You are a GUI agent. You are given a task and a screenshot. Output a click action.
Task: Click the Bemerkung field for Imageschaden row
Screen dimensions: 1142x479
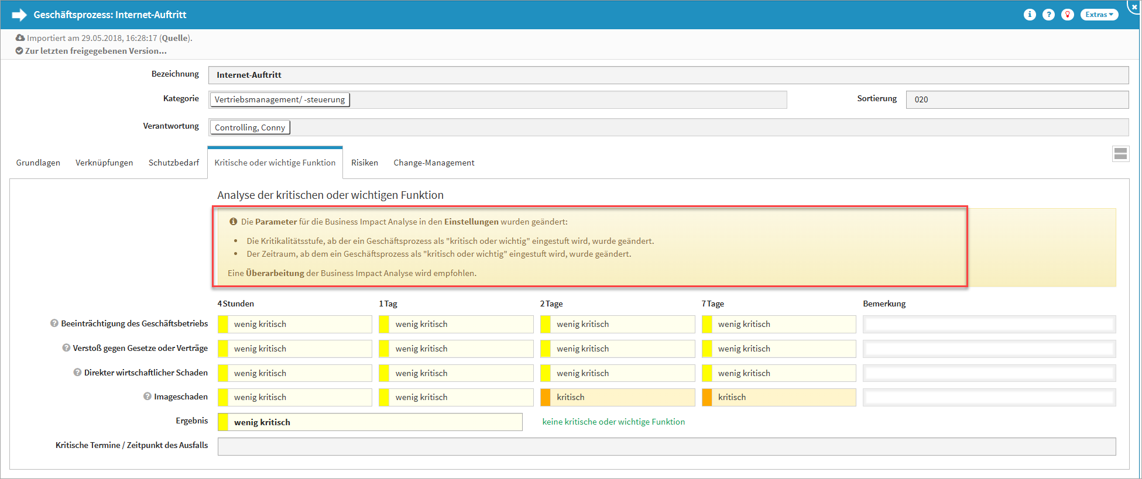(989, 398)
